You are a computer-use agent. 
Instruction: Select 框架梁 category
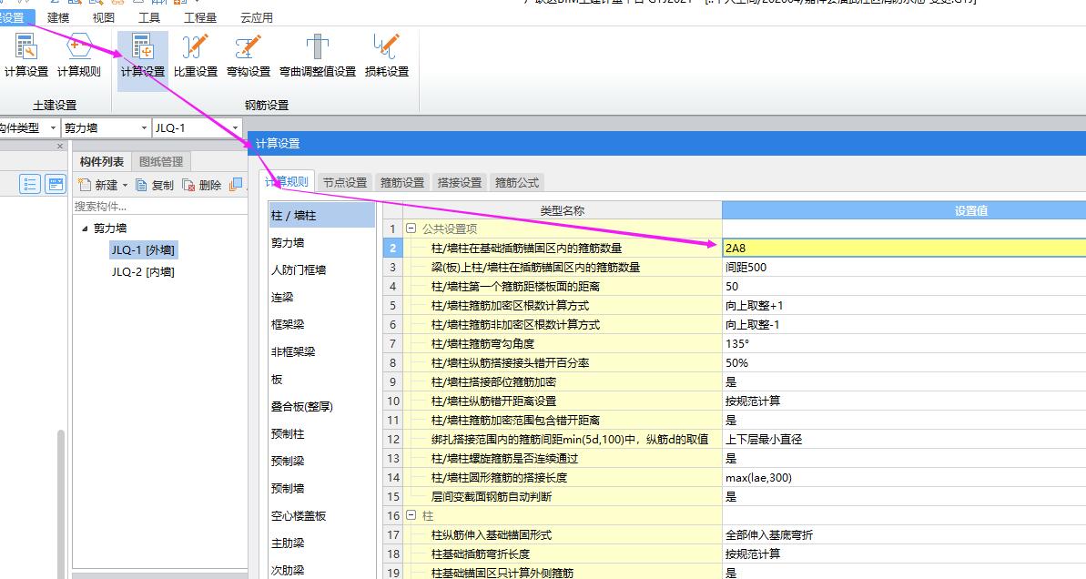coord(322,324)
